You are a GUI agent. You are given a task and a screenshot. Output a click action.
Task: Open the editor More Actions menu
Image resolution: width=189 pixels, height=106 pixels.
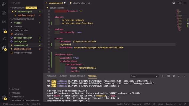click(x=185, y=3)
